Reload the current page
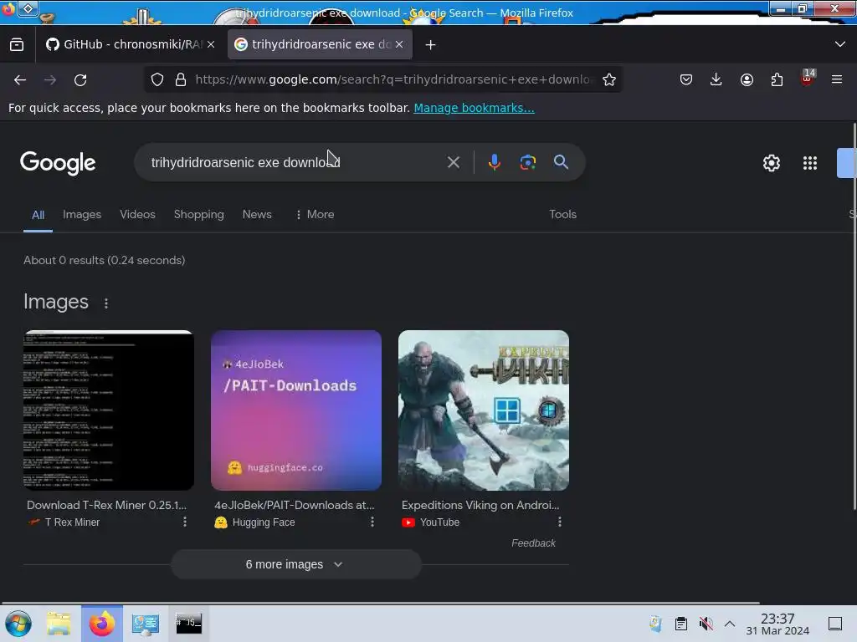This screenshot has width=857, height=642. pos(80,79)
